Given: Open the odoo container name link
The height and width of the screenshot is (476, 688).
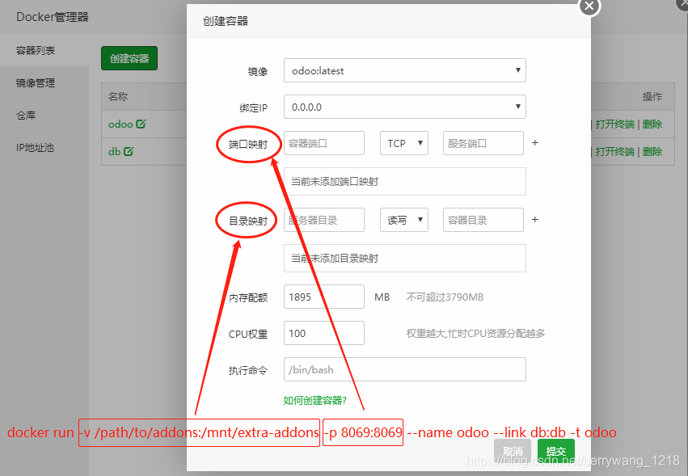Looking at the screenshot, I should 120,124.
